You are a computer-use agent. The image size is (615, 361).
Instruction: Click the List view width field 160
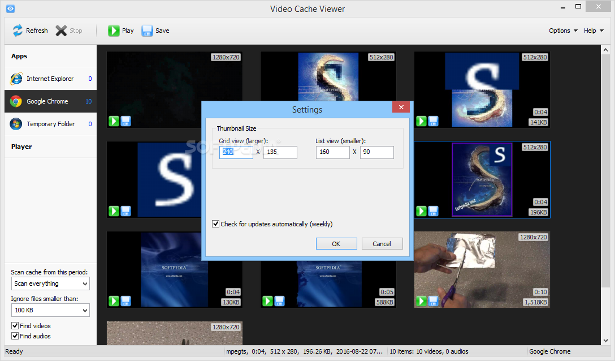point(332,152)
